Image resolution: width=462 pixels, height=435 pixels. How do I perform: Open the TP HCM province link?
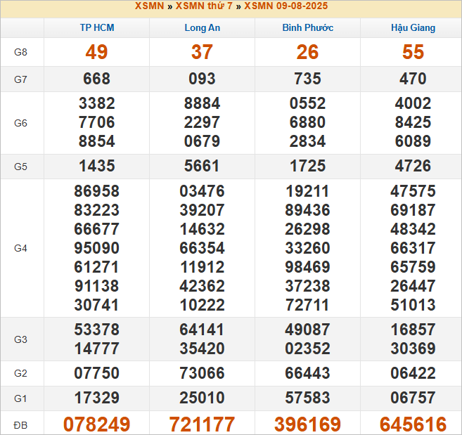click(97, 28)
